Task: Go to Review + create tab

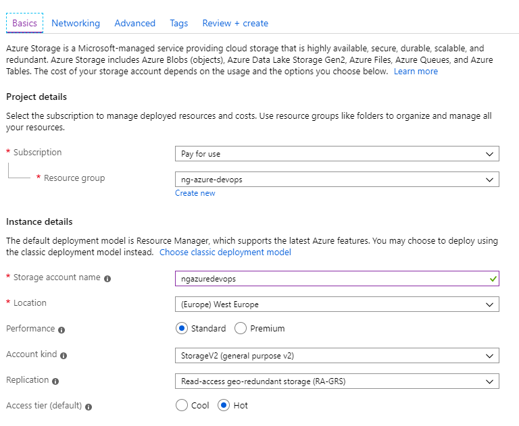Action: (x=235, y=23)
